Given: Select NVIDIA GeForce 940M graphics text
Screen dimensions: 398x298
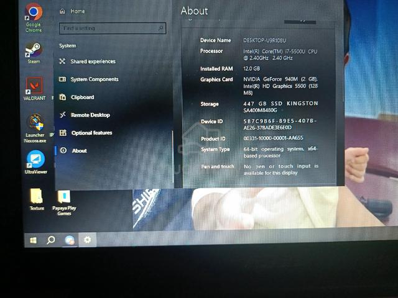Looking at the screenshot, I should (280, 86).
